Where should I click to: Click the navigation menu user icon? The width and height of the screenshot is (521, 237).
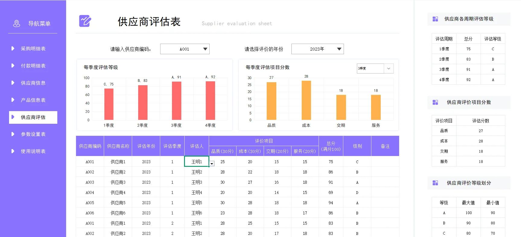click(17, 23)
